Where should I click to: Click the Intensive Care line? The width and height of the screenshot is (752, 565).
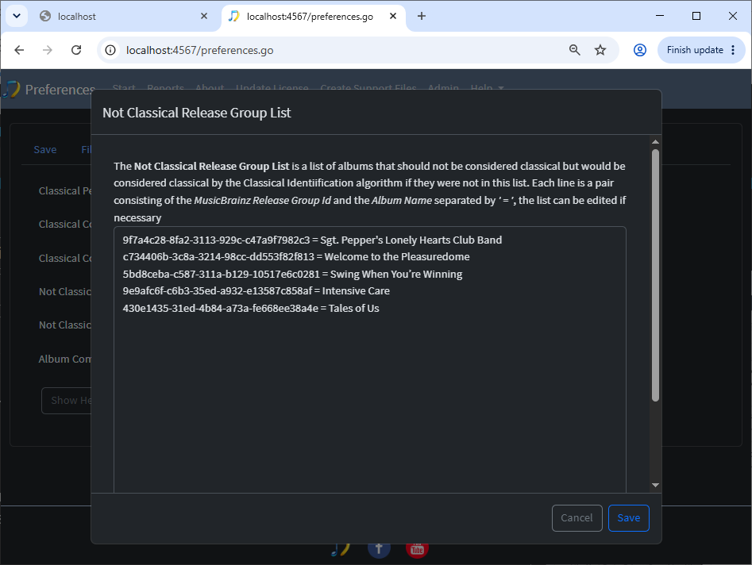tap(256, 291)
